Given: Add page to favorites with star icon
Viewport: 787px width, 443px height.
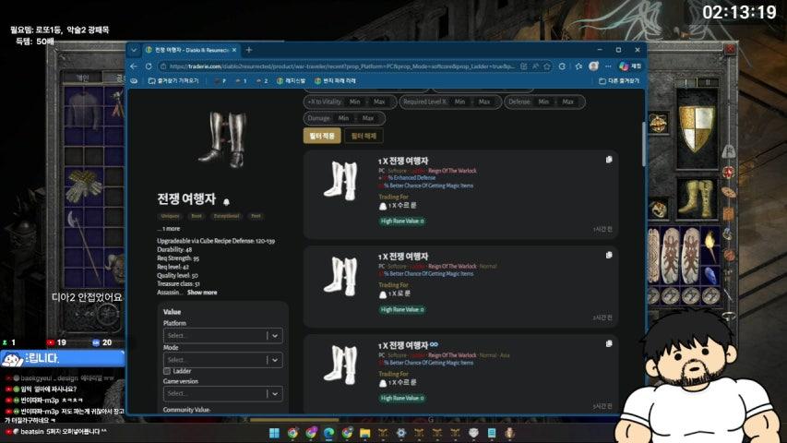Looking at the screenshot, I should click(547, 66).
